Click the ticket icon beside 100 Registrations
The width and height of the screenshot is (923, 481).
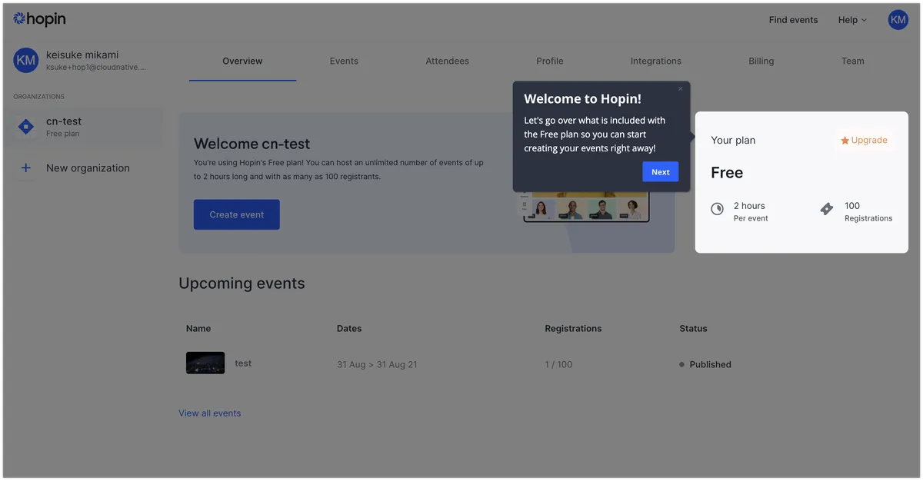coord(827,209)
